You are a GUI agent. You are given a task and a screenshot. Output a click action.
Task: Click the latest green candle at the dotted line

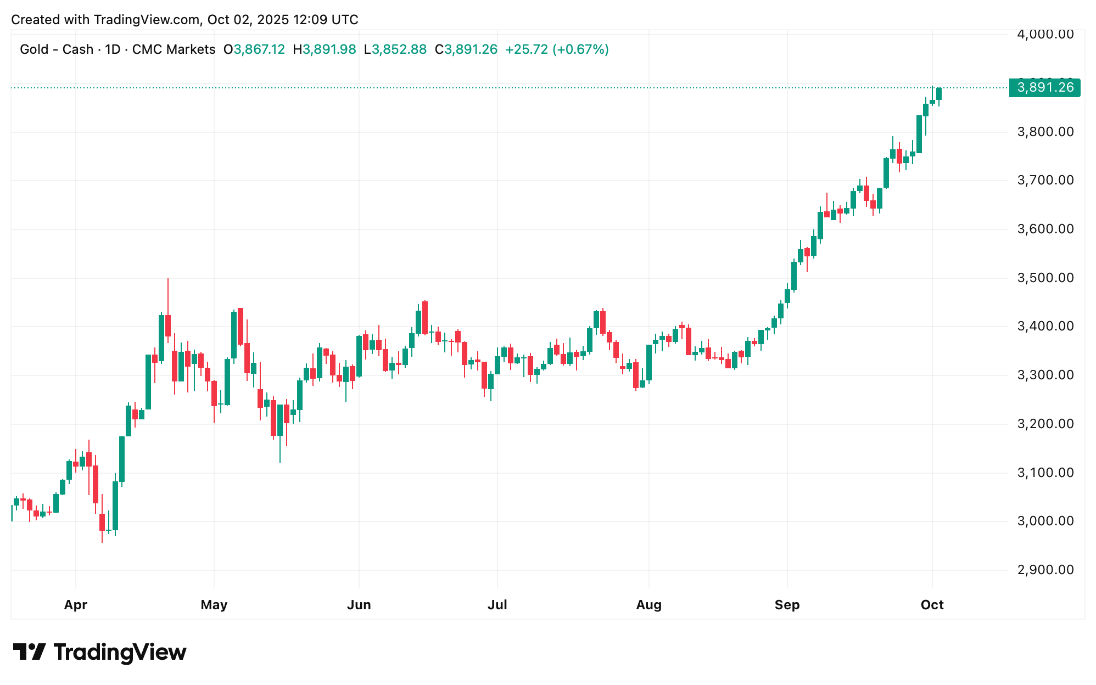[x=939, y=94]
